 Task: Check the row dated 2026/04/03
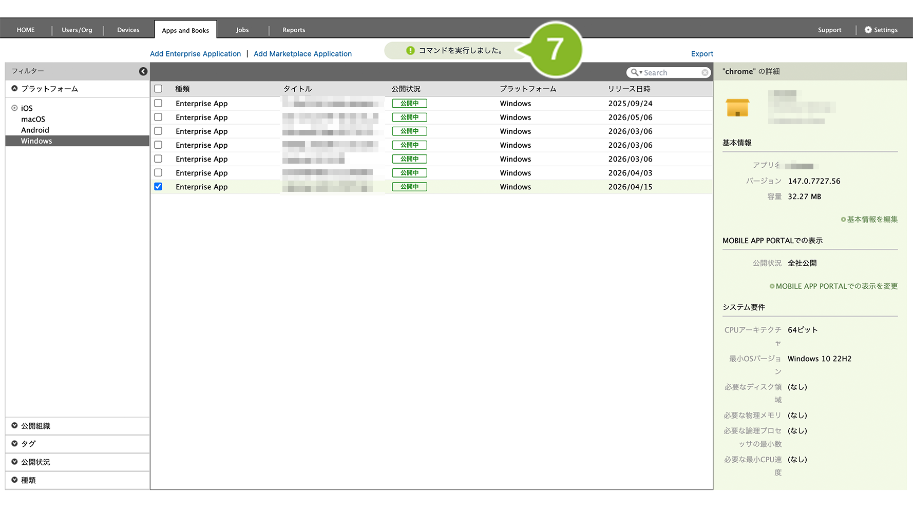coord(158,172)
